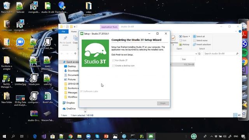Select the Book1.xlsx desktop file
The height and width of the screenshot is (140, 249).
(x=47, y=98)
